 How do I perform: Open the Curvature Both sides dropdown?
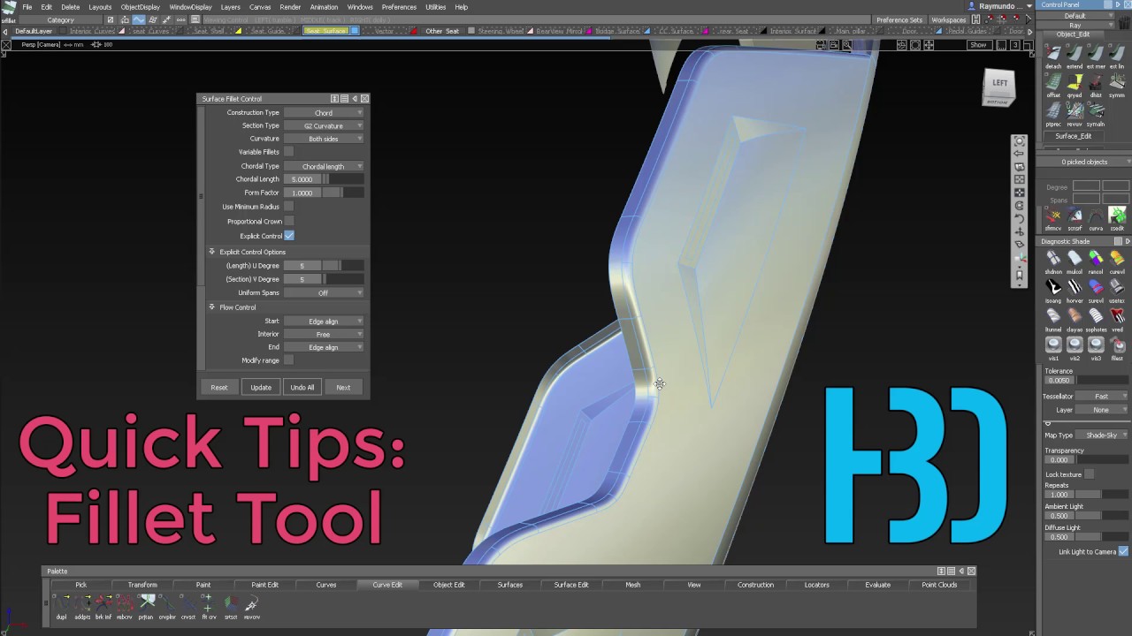(x=324, y=139)
